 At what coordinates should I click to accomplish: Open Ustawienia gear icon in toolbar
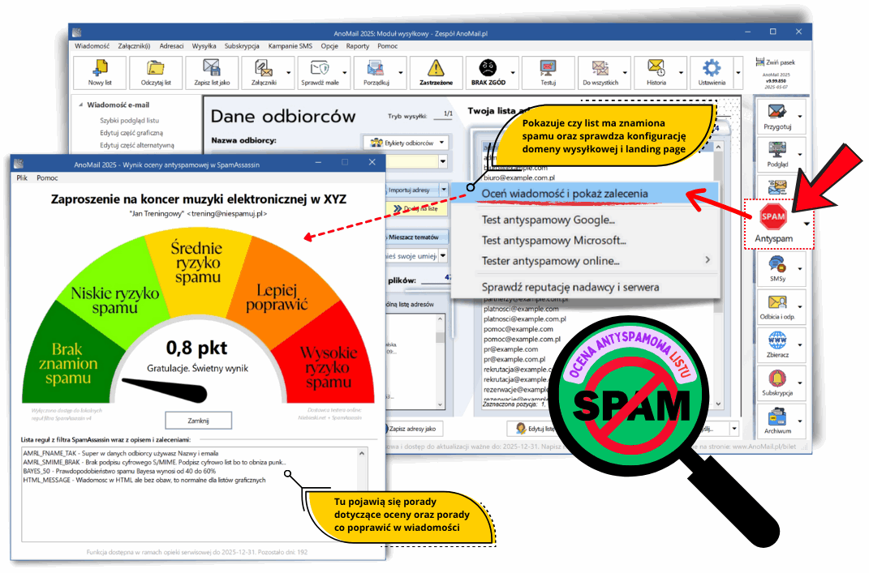click(x=712, y=72)
